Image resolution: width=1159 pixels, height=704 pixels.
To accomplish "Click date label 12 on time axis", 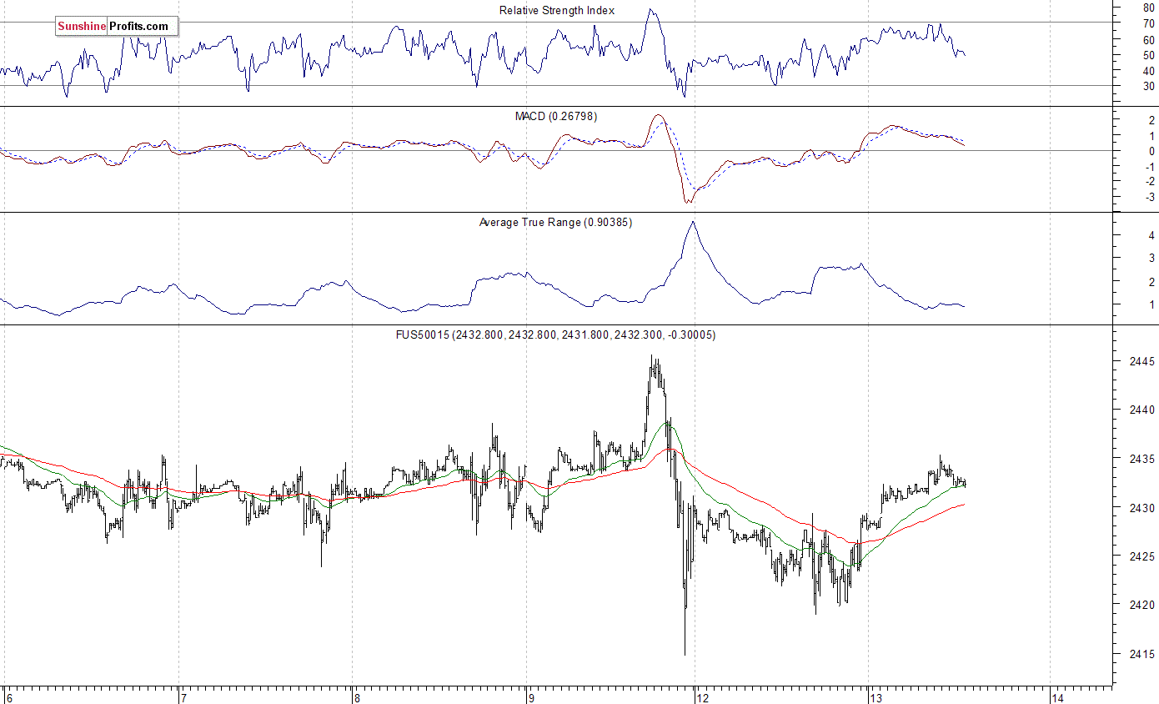I will coord(703,698).
